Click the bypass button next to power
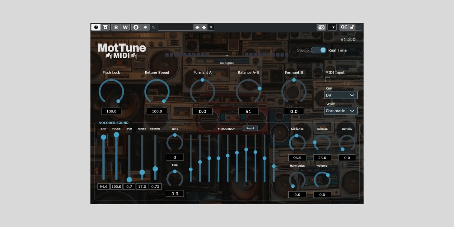This screenshot has width=454, height=227. click(x=105, y=27)
